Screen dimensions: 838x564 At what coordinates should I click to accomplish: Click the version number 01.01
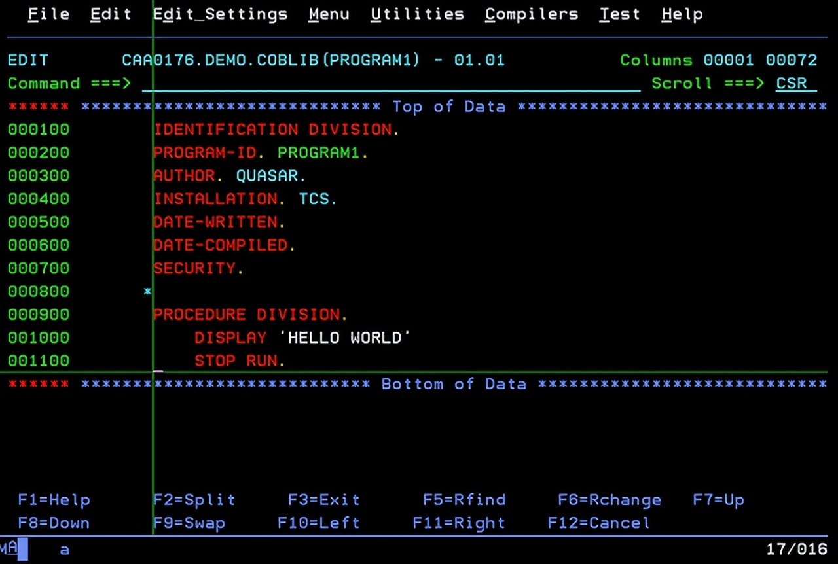pyautogui.click(x=479, y=60)
